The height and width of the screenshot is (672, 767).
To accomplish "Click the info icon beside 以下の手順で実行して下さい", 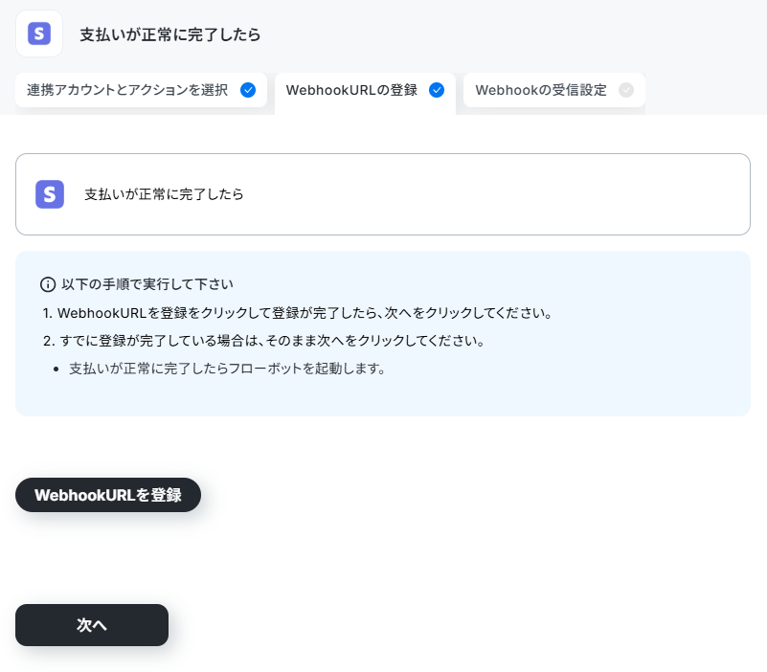I will 48,284.
